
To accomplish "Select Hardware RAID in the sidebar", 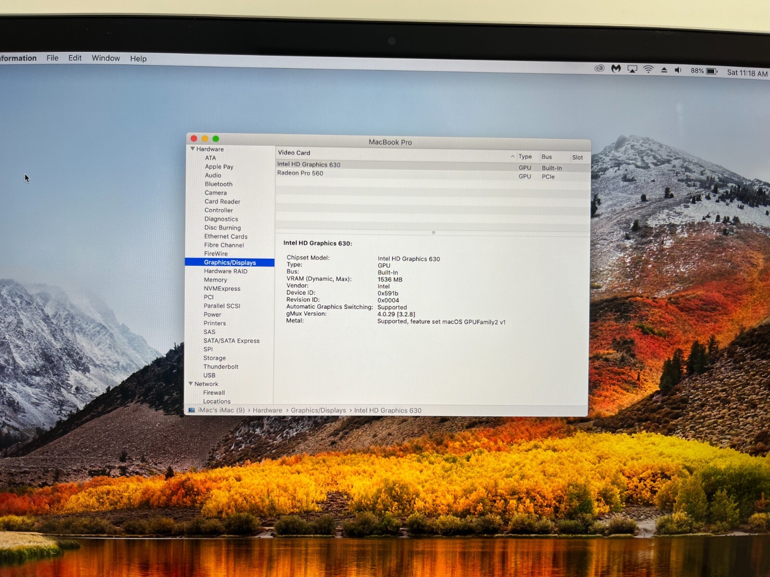I will tap(226, 271).
